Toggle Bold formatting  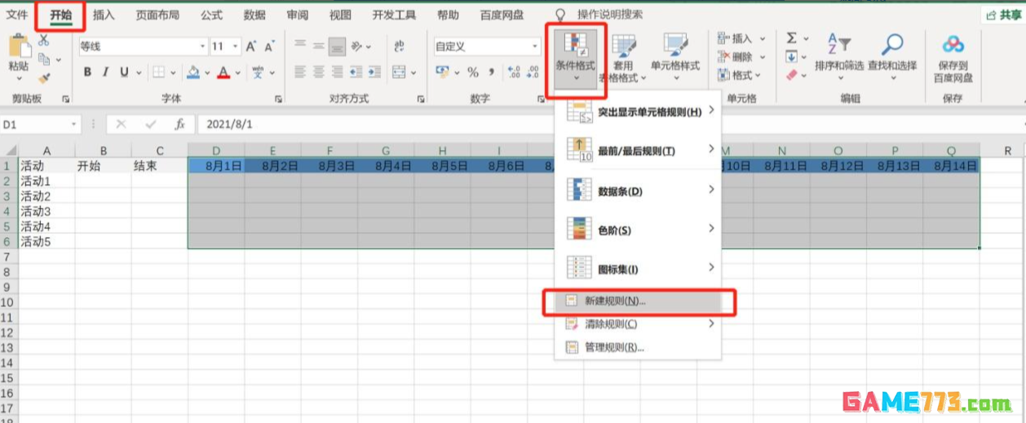coord(87,72)
